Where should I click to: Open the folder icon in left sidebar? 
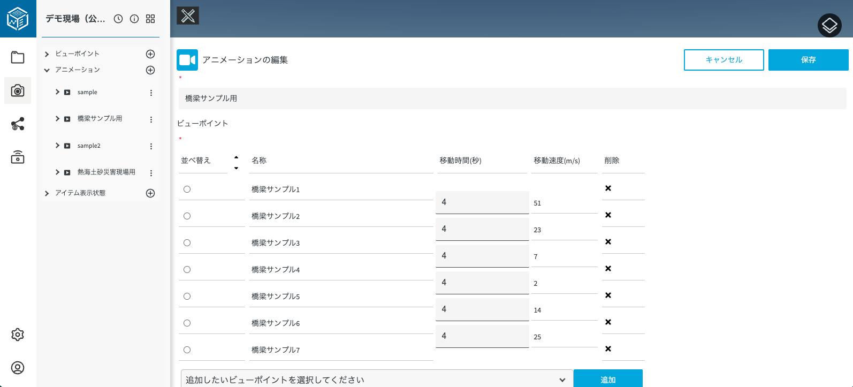click(x=18, y=57)
